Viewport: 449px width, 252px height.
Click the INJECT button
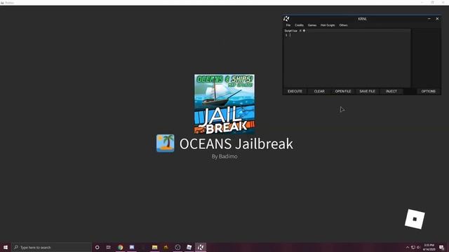[391, 91]
